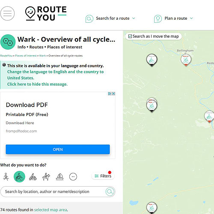Viewport: 214px width, 214px height.
Task: Click the search location input field
Action: (x=53, y=192)
